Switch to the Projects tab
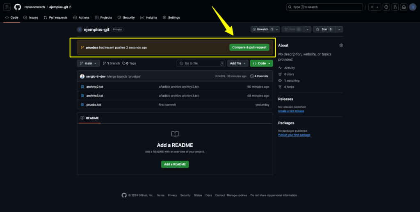Image resolution: width=420 pixels, height=212 pixels. click(103, 17)
